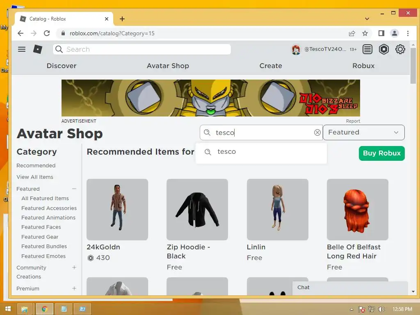Select All Featured Items
420x315 pixels.
(45, 198)
